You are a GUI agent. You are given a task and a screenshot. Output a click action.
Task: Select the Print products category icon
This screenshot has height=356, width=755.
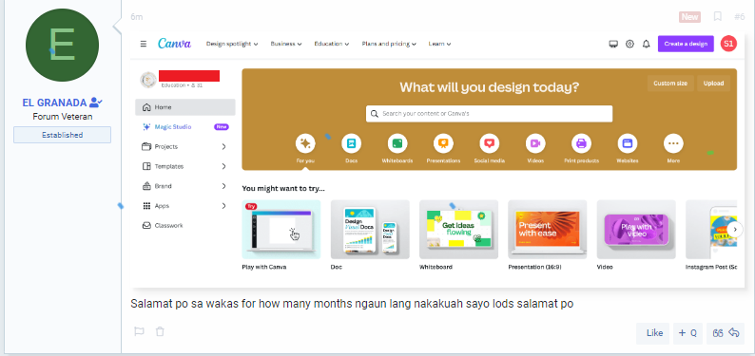[x=581, y=143]
